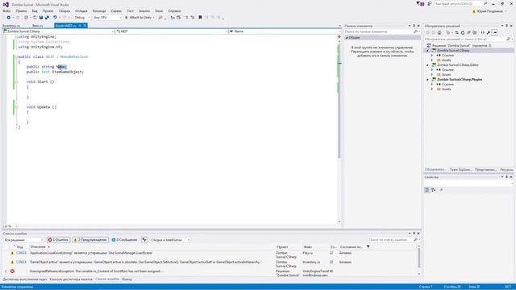Click the toolbox search field
The image size is (516, 290).
pyautogui.click(x=381, y=31)
